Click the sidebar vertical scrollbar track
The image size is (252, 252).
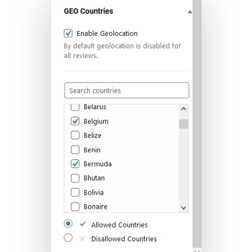click(x=197, y=126)
